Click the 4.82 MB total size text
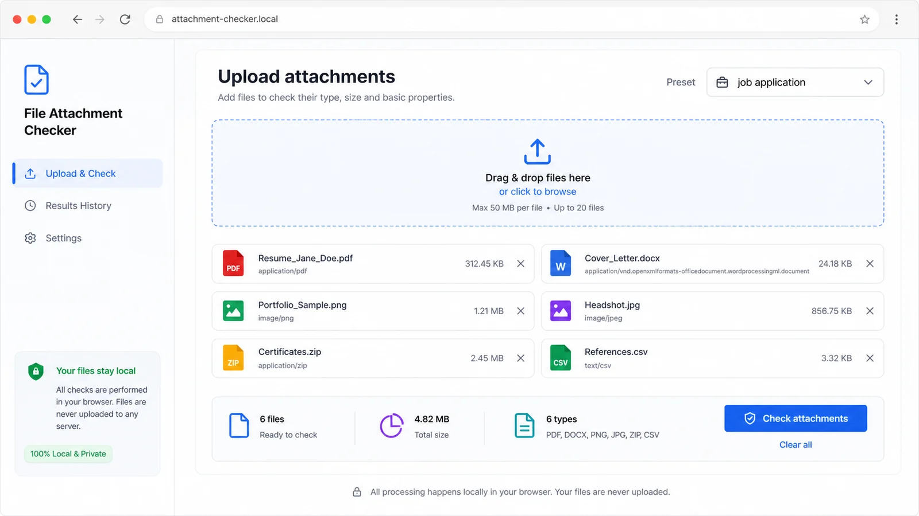This screenshot has width=919, height=516. click(x=432, y=419)
